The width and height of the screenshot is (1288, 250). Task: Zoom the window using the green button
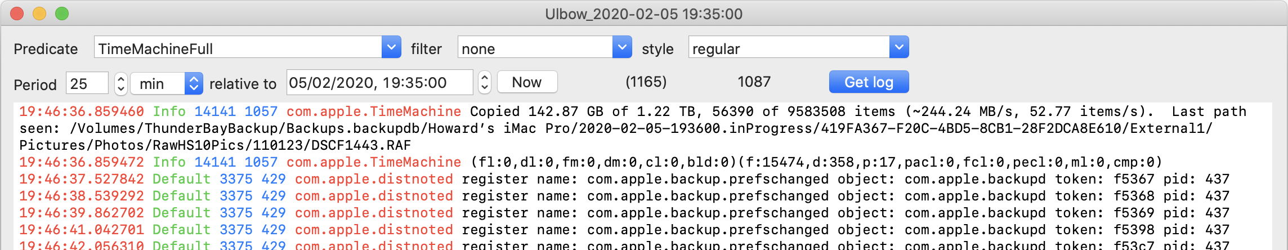pos(62,14)
